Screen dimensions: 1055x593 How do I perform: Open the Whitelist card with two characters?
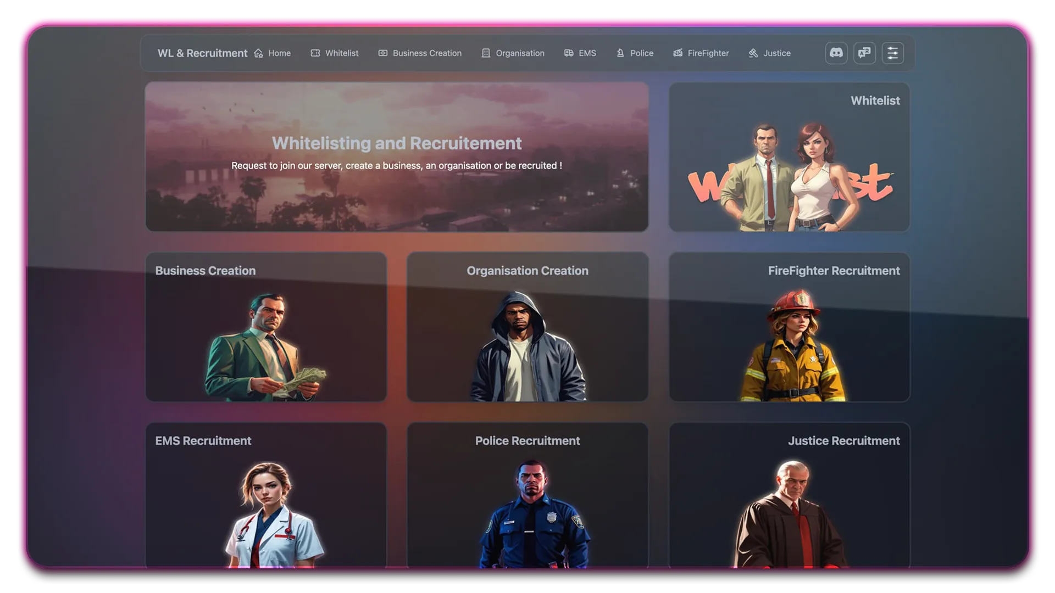click(789, 157)
